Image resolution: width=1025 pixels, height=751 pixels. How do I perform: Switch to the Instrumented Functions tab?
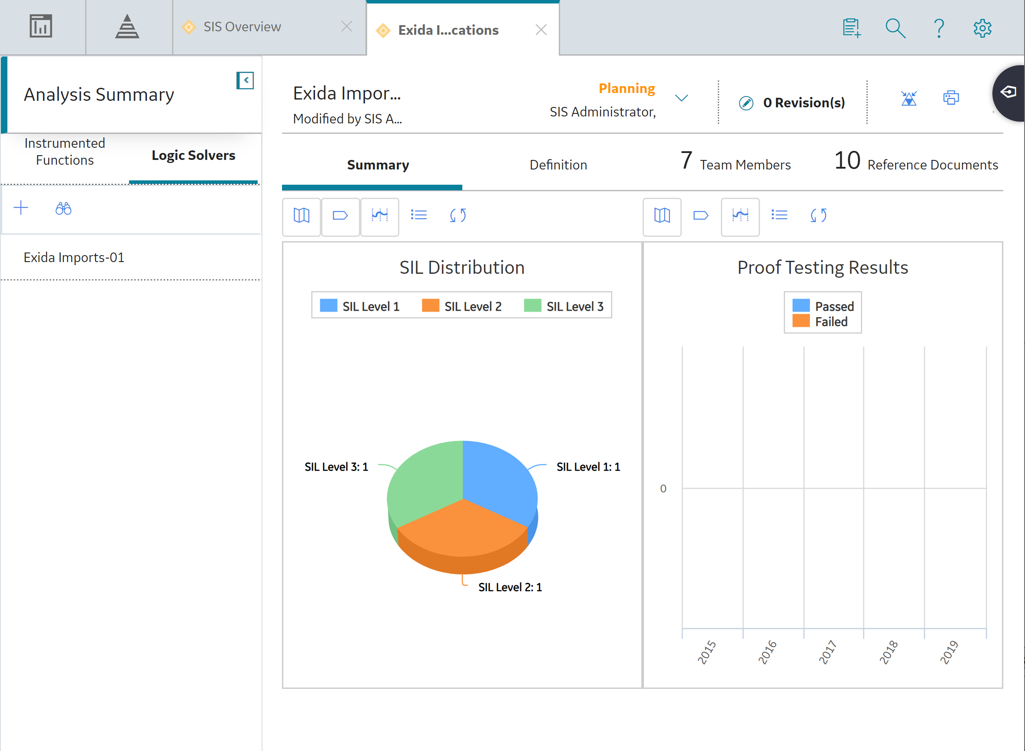click(65, 151)
